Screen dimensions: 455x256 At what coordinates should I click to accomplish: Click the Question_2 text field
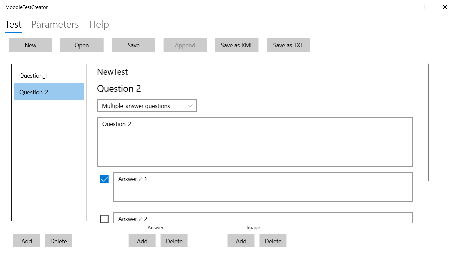coord(255,142)
